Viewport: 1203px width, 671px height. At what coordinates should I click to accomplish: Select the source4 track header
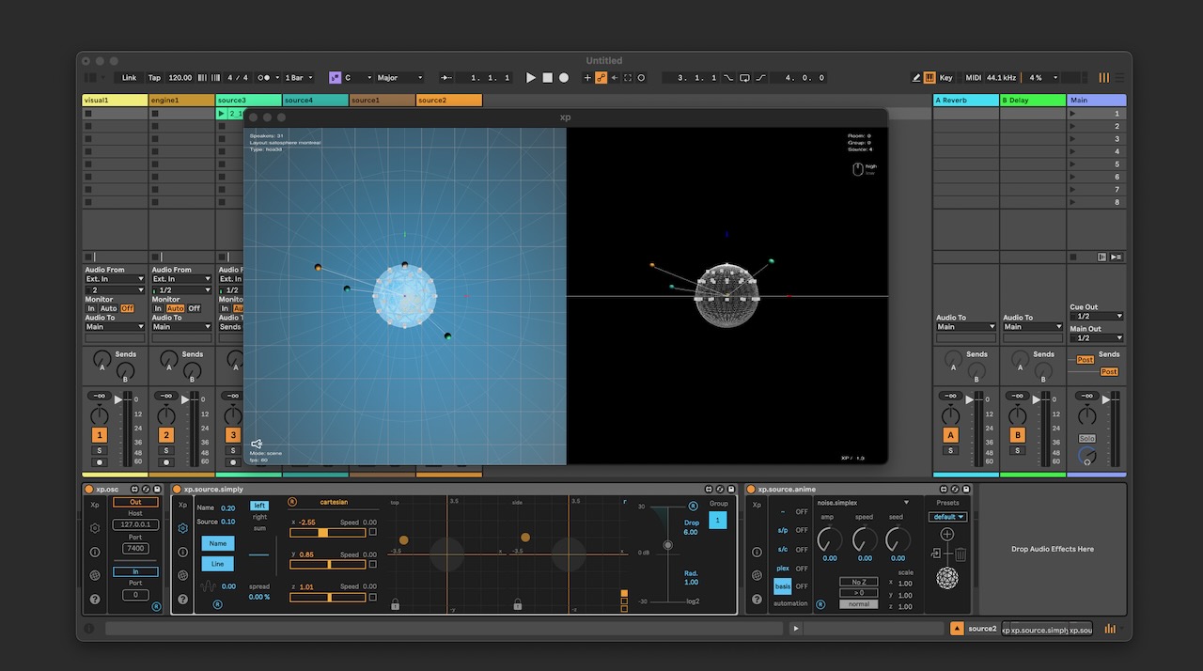click(x=315, y=101)
